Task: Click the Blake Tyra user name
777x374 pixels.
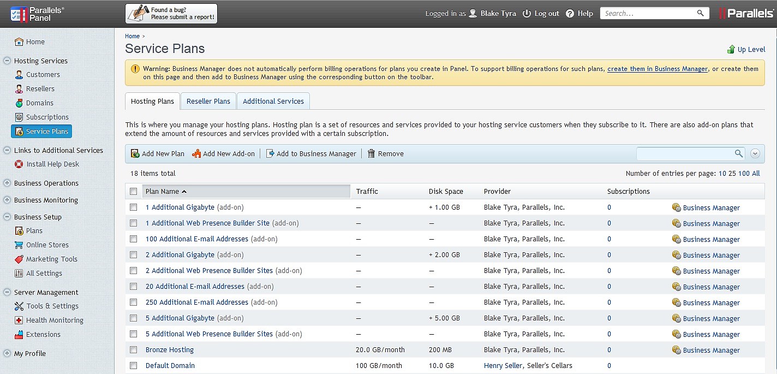Action: (498, 14)
